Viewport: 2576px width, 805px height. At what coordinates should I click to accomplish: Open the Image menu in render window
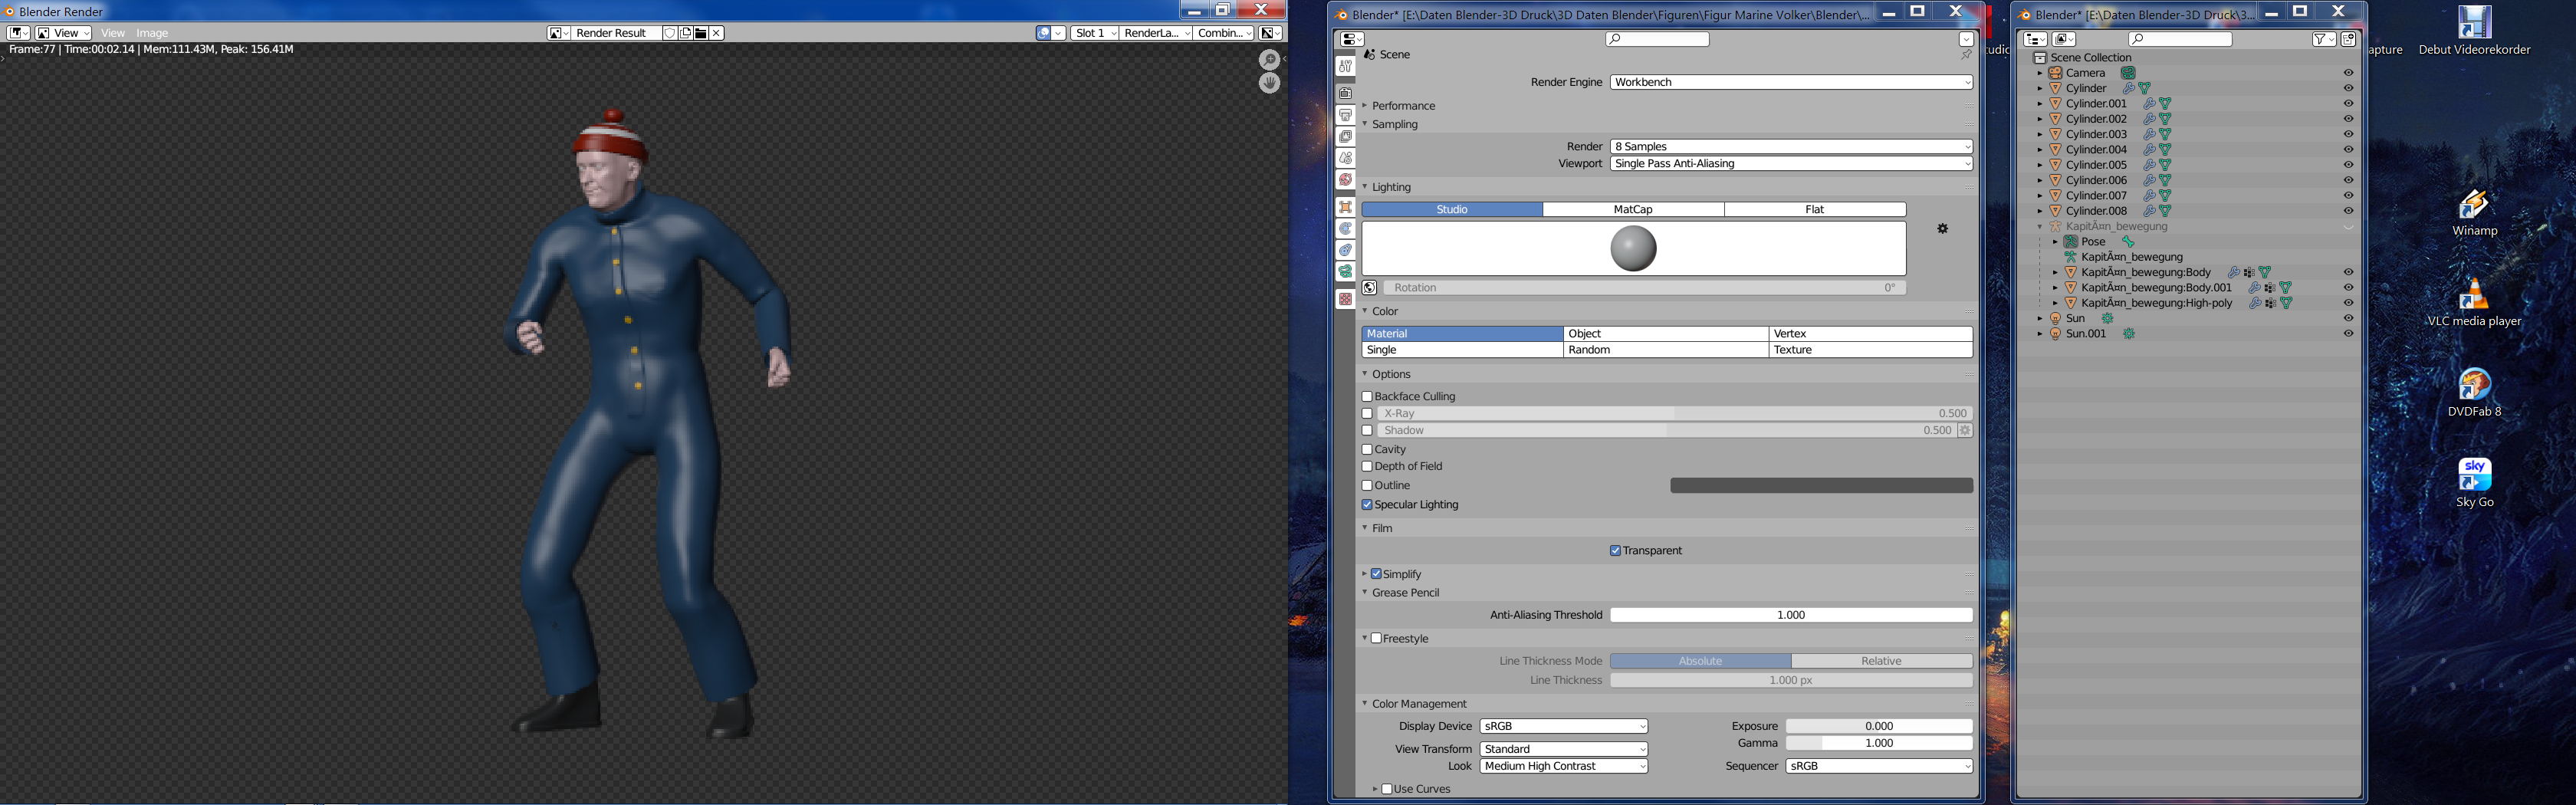click(x=152, y=33)
